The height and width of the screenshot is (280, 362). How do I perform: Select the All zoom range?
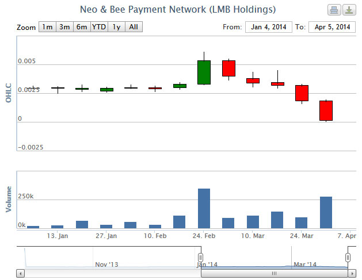point(134,27)
